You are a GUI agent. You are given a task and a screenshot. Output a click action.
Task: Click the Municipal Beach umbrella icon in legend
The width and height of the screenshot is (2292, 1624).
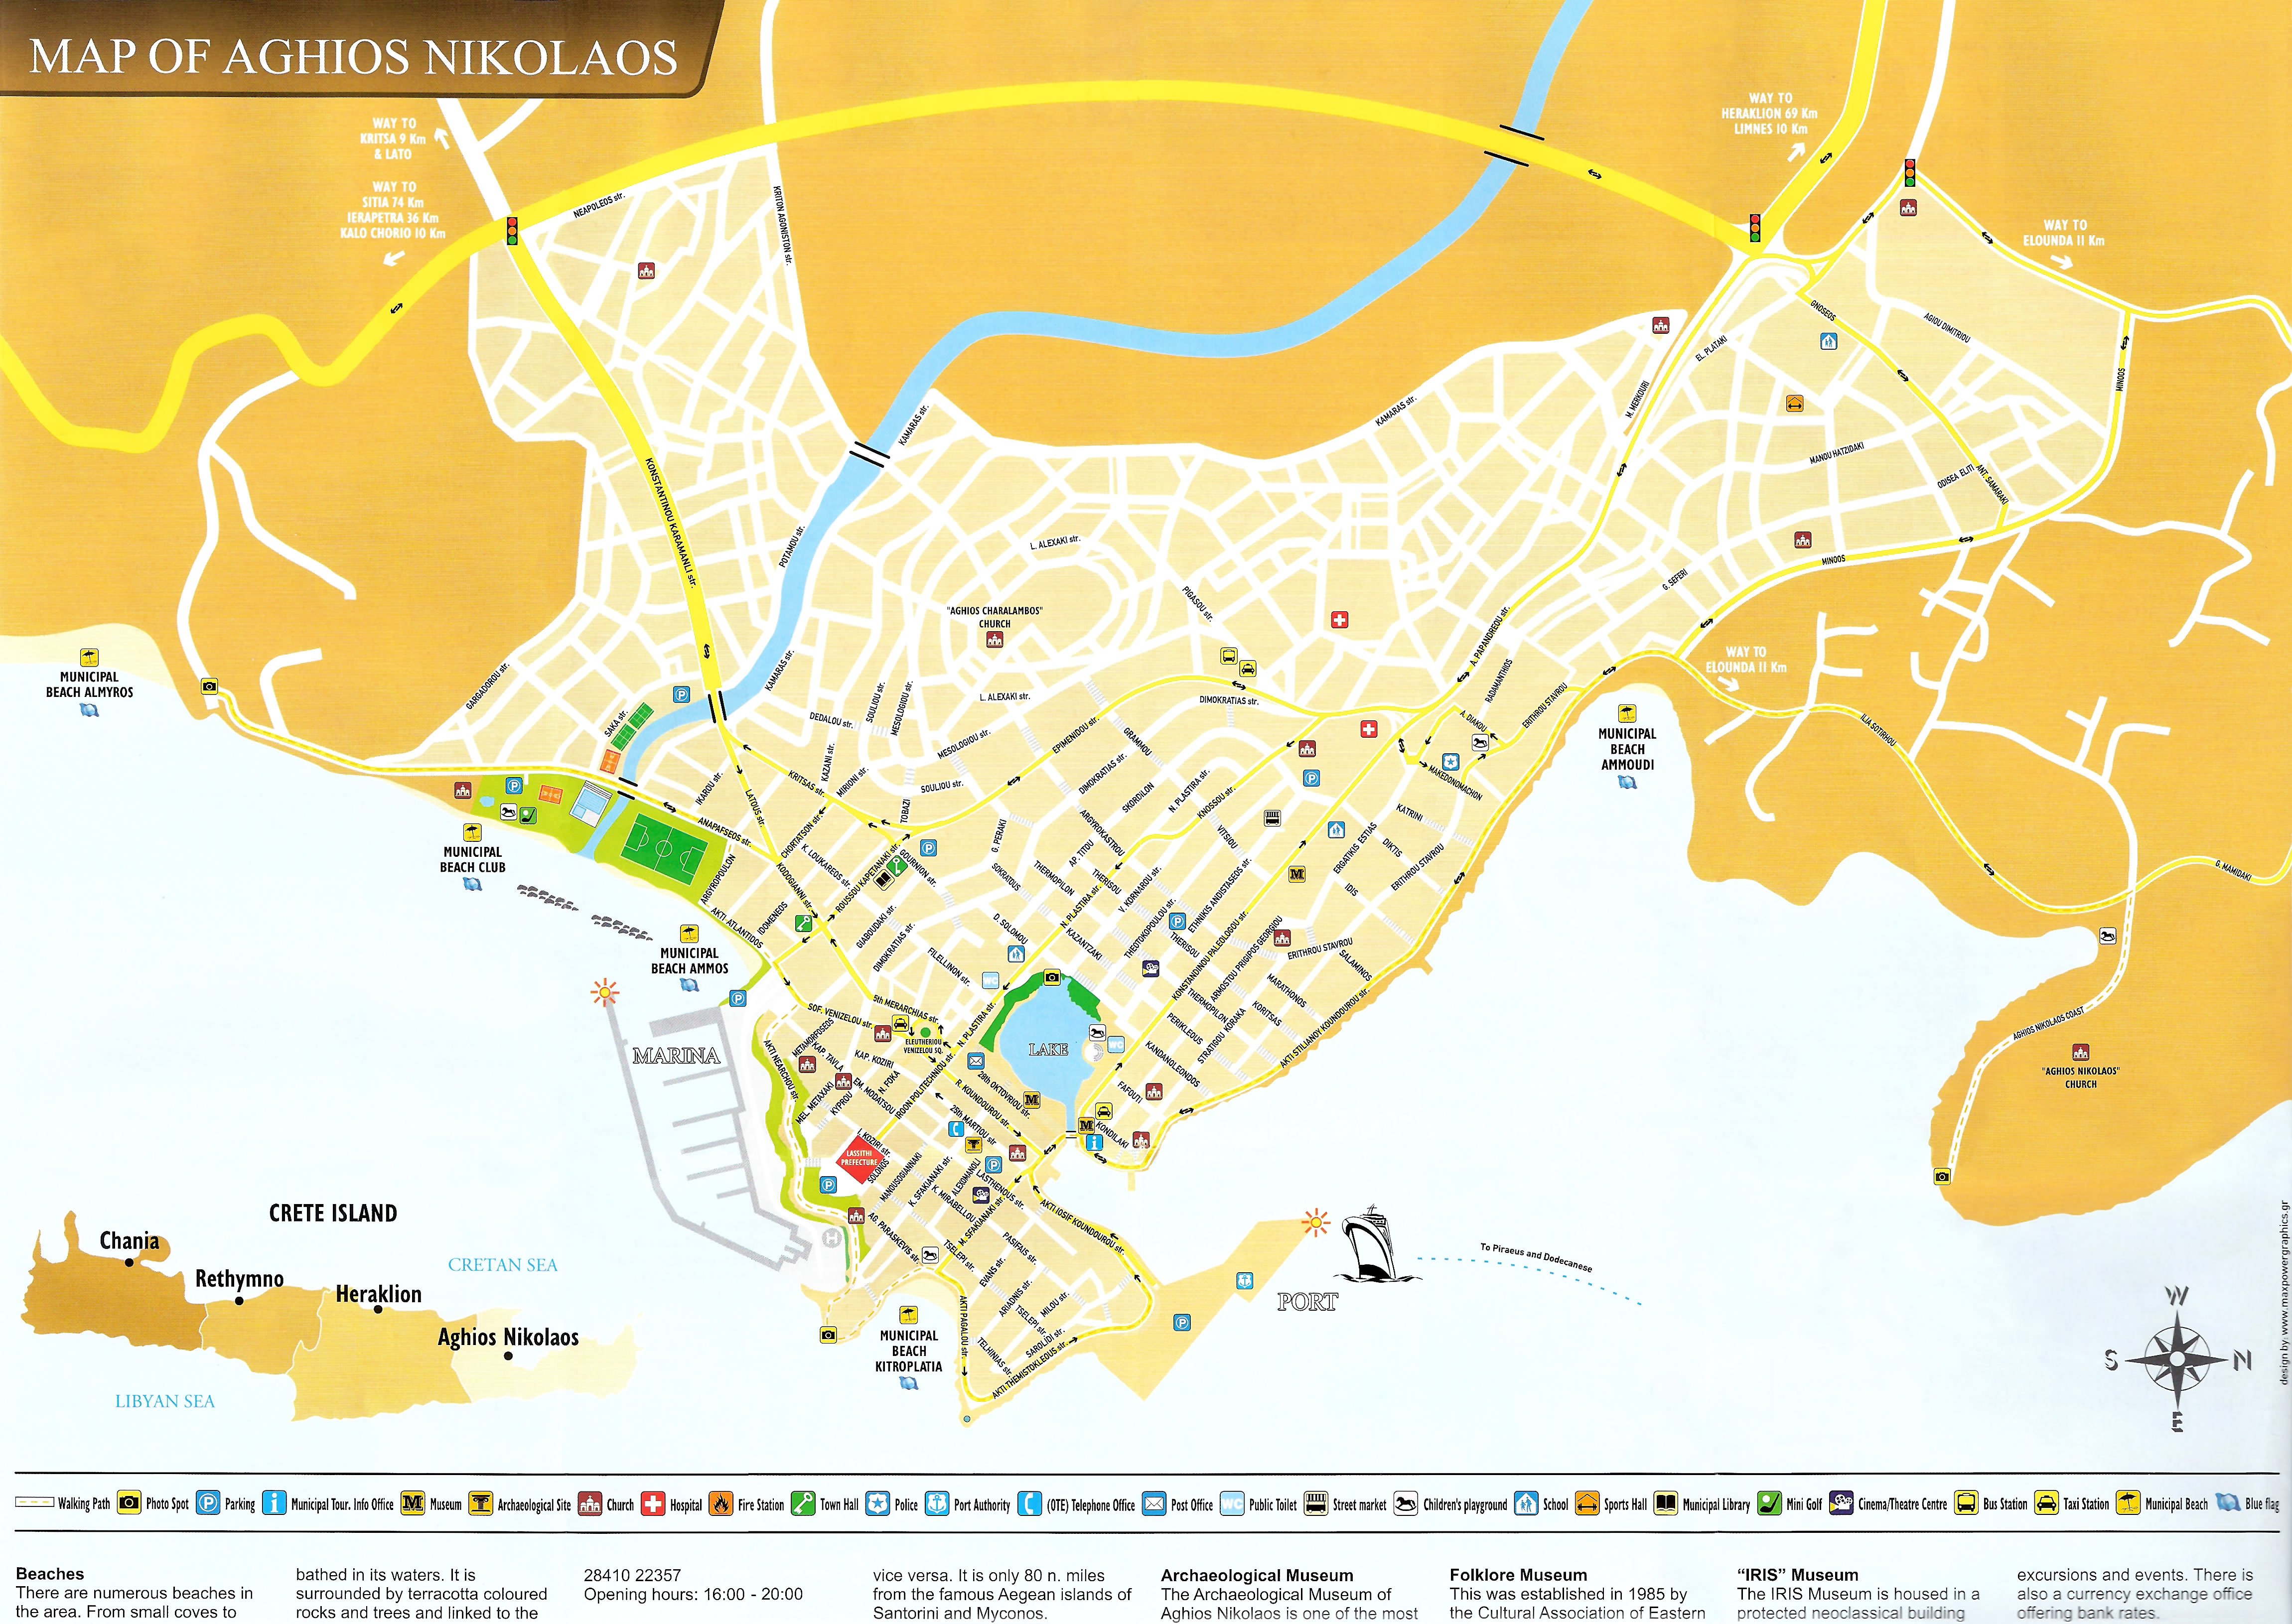point(2128,1503)
